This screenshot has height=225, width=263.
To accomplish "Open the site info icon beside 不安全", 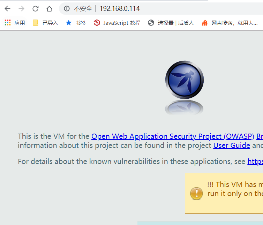I will point(67,9).
